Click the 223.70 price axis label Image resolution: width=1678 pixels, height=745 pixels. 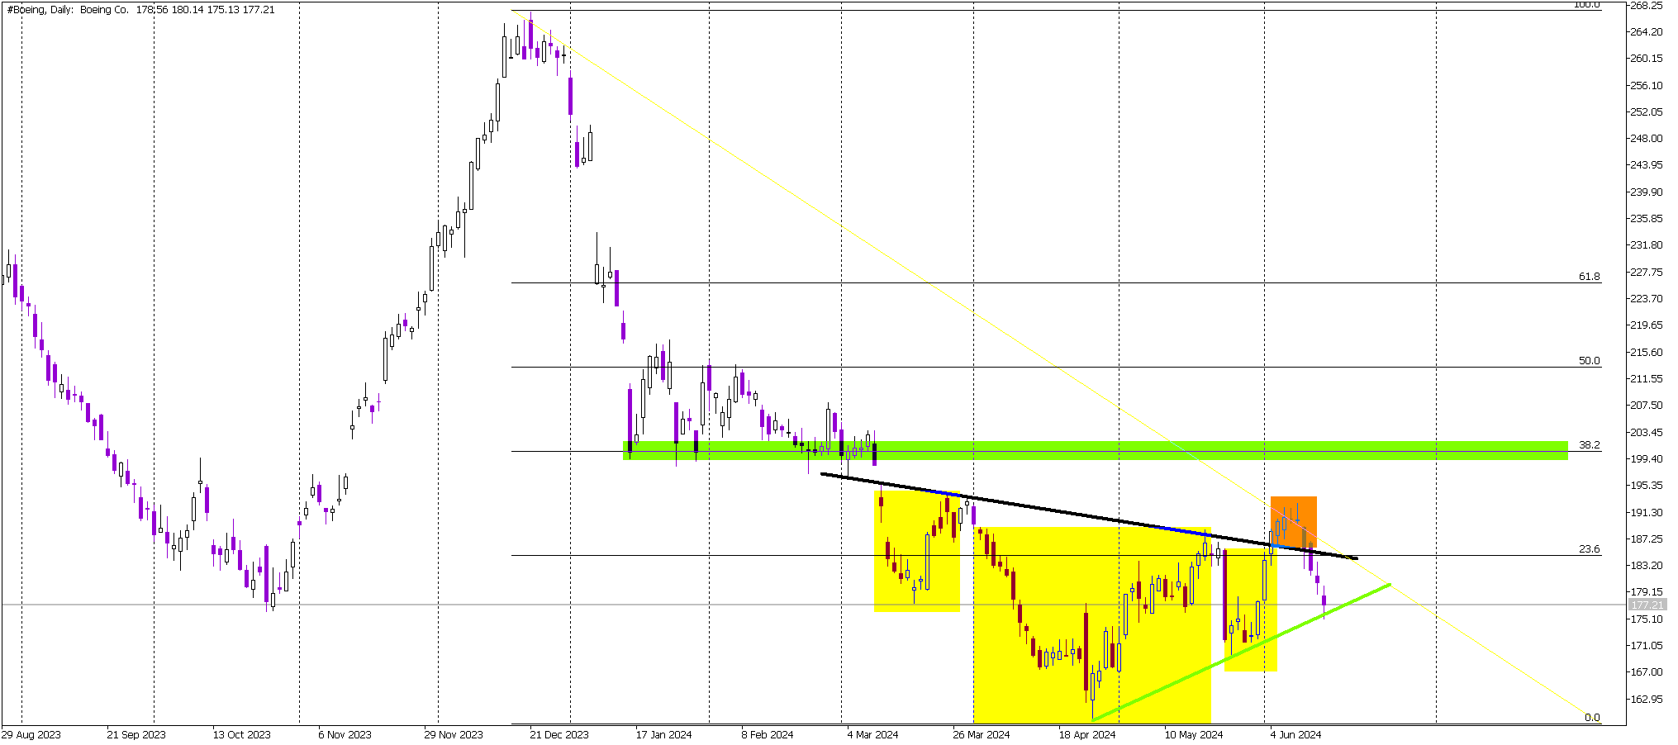pos(1646,299)
